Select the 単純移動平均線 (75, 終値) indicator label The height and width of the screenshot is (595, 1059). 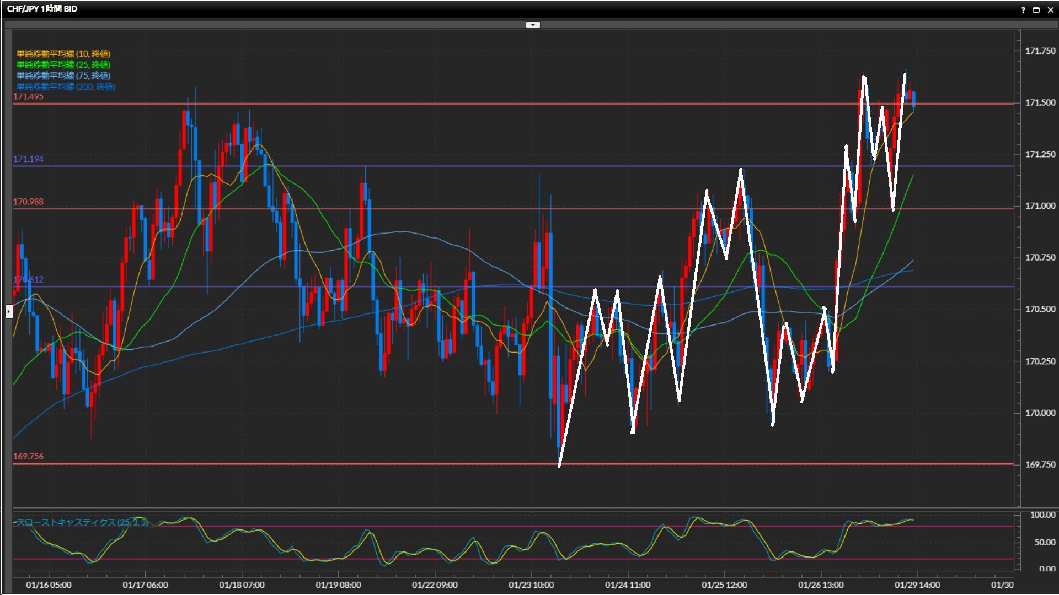coord(63,75)
